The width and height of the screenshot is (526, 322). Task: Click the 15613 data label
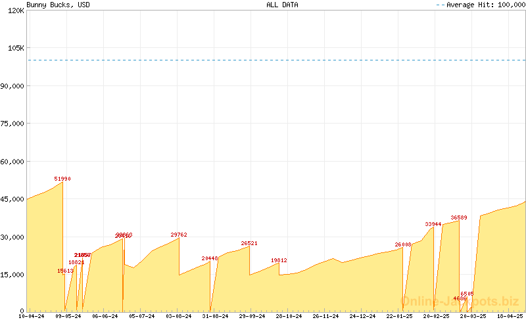click(x=65, y=271)
